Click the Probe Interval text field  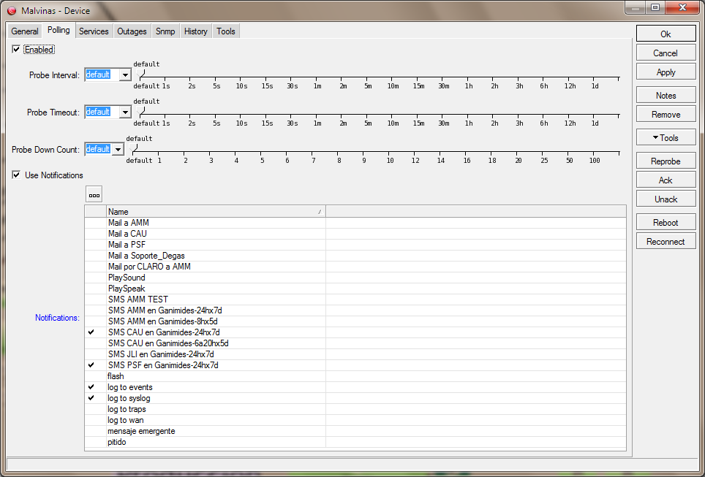(x=102, y=75)
